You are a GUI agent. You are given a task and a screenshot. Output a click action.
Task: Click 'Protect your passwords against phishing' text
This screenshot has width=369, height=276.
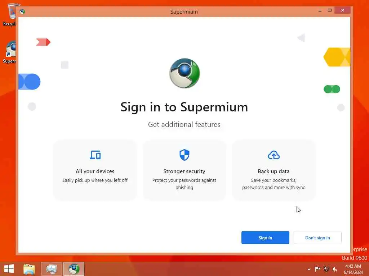click(x=184, y=184)
